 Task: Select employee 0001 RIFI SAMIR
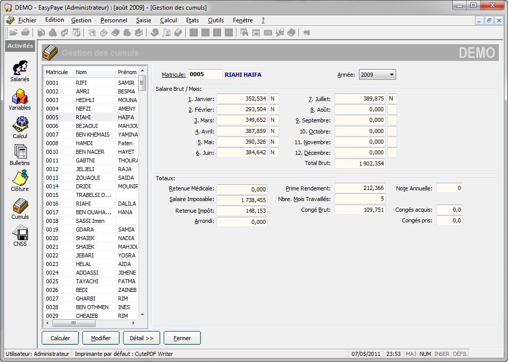pos(91,83)
